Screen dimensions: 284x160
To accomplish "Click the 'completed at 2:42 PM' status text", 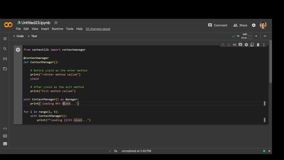I will 136,151.
